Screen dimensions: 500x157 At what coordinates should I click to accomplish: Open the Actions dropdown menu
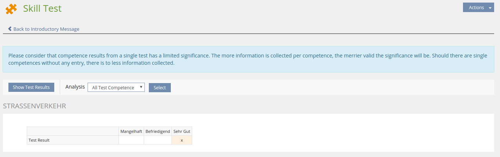478,8
